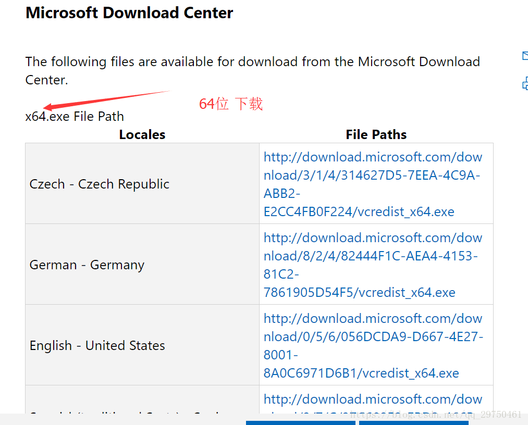The height and width of the screenshot is (425, 528).
Task: Click the email icon at right edge
Action: tap(525, 56)
